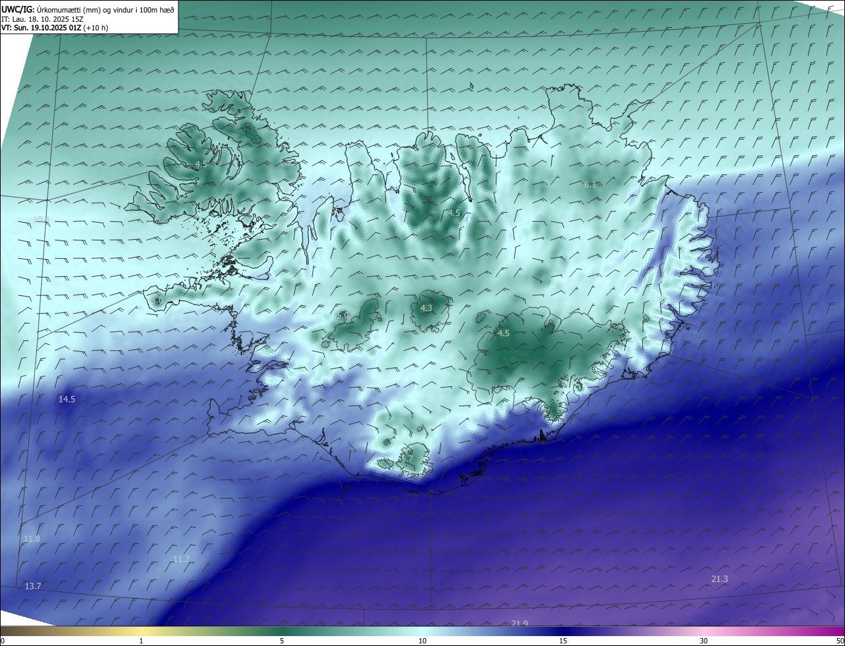Click the 4.5 value on Tröllaskagi in north
Screen dimensions: 845x646
(x=454, y=213)
